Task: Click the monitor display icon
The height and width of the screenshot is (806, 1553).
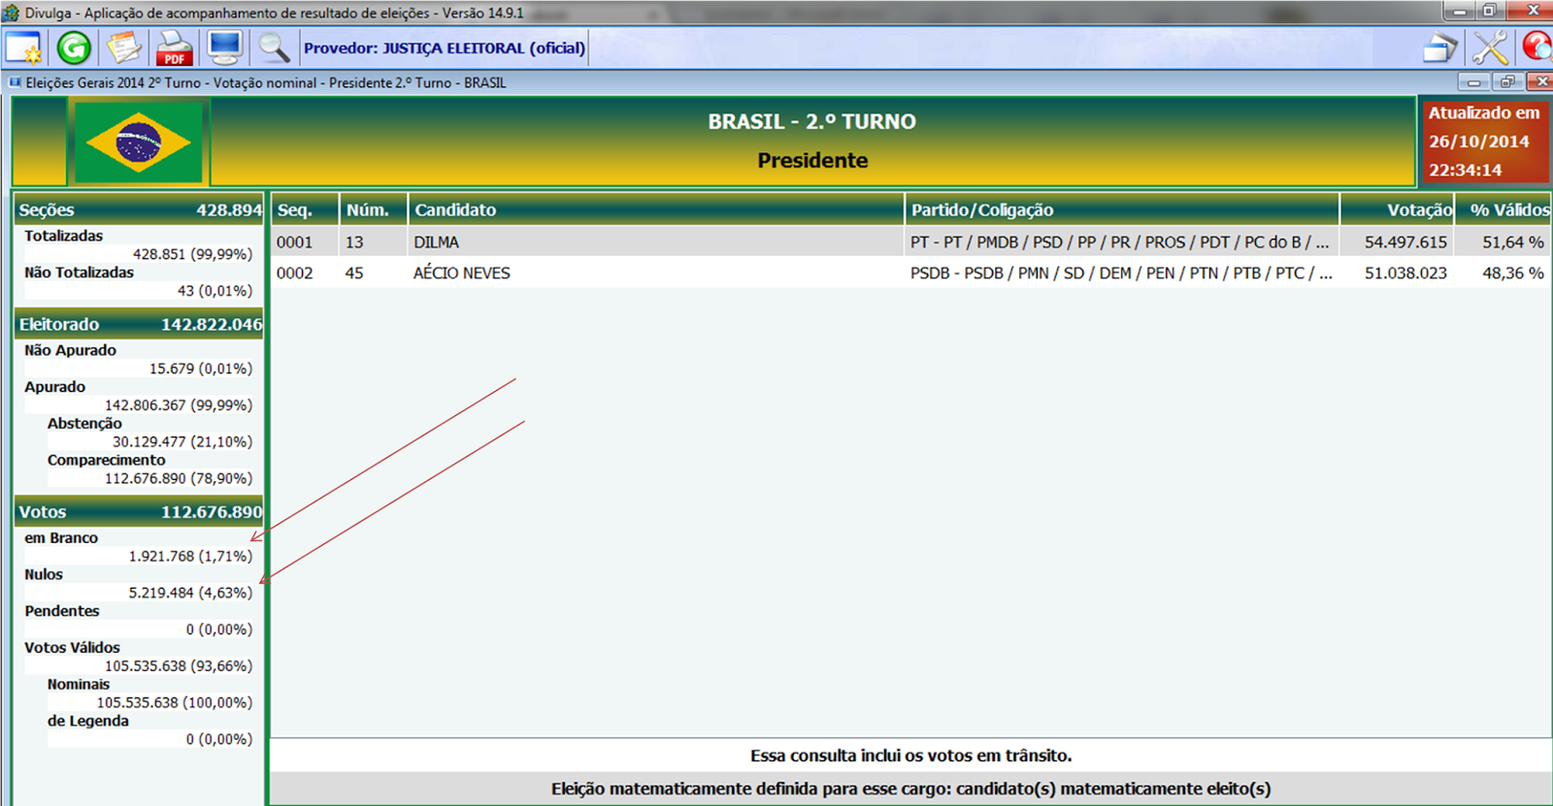Action: (x=224, y=48)
